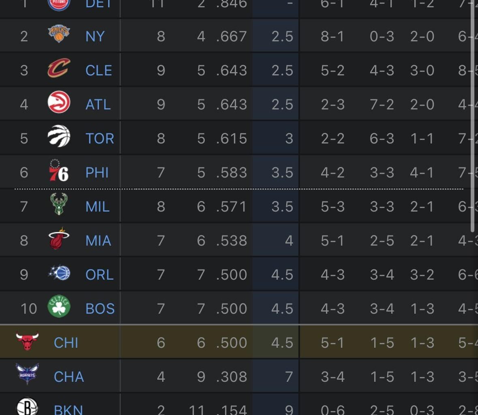Open the CHI team link
The width and height of the screenshot is (478, 415).
[66, 342]
